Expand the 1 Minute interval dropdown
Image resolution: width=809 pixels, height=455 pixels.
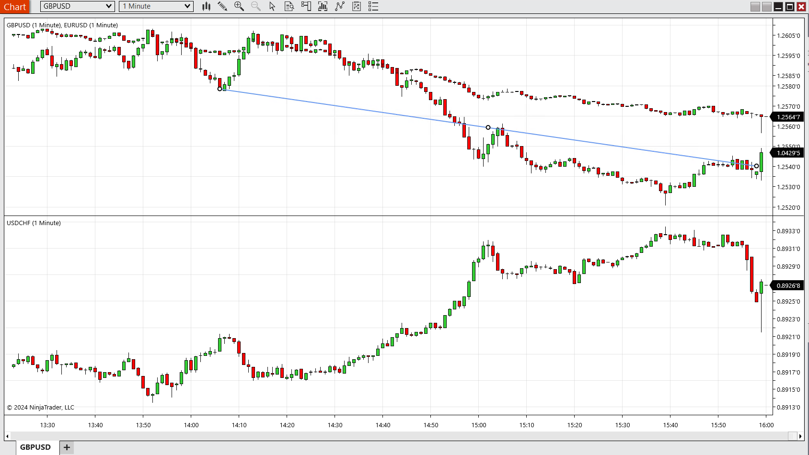(x=187, y=6)
